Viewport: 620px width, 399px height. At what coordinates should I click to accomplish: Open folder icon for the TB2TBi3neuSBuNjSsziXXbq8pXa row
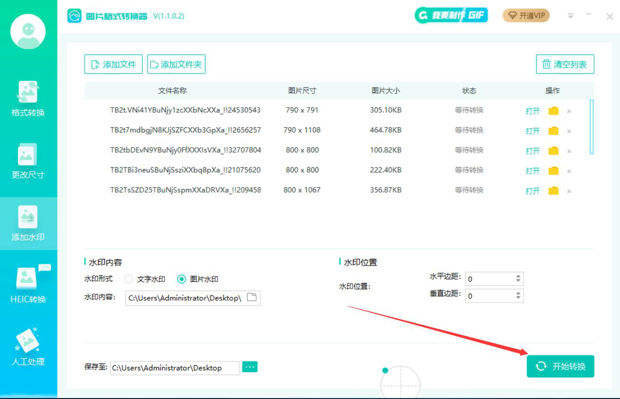pyautogui.click(x=554, y=171)
